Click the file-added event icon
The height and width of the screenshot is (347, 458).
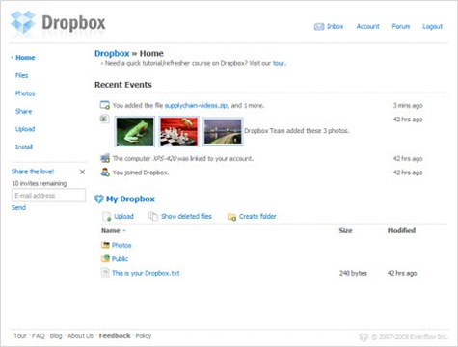click(x=105, y=105)
